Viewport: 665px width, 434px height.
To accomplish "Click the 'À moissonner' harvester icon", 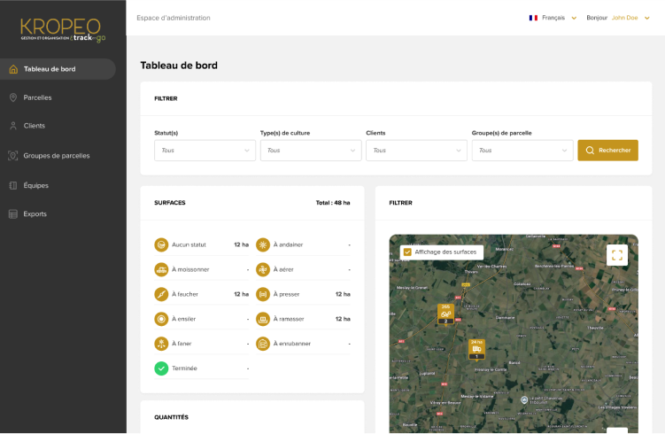I will pos(161,269).
